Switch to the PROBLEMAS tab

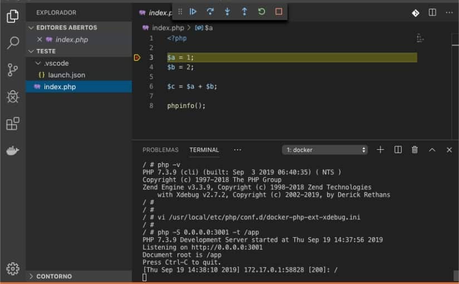tap(160, 150)
